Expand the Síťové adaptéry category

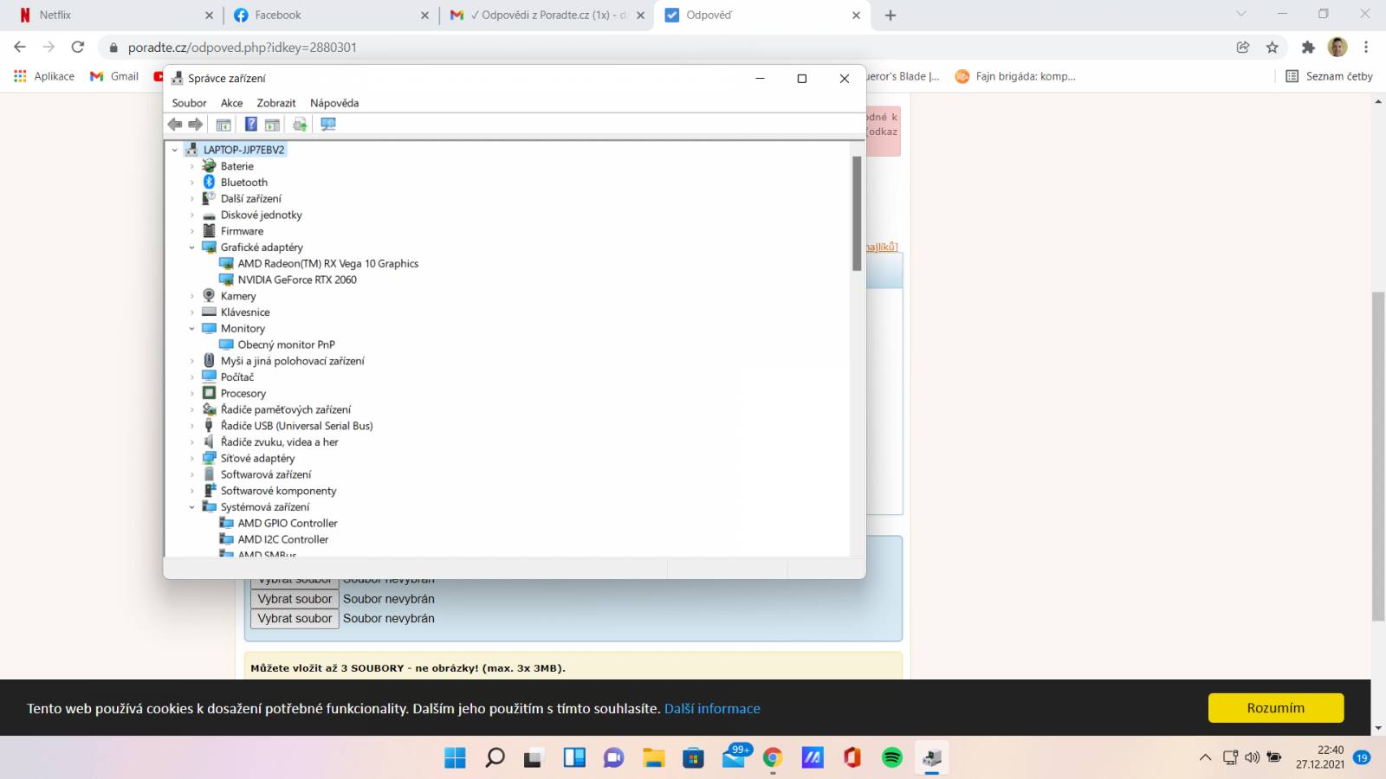click(192, 459)
